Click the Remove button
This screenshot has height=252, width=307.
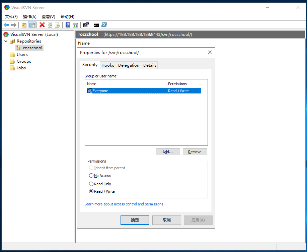tap(195, 152)
